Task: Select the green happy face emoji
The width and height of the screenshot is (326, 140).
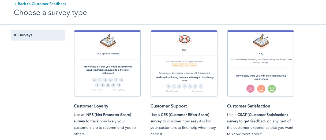Action: pyautogui.click(x=272, y=89)
